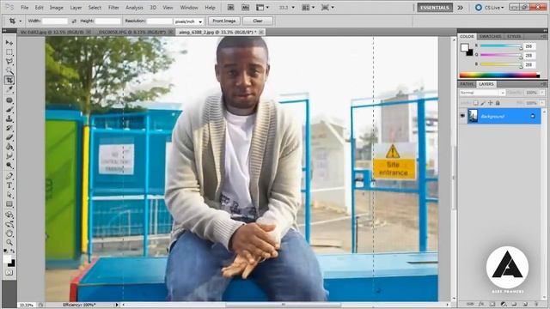This screenshot has width=550, height=309.
Task: Open Crop tool preset picker arrow
Action: click(20, 21)
